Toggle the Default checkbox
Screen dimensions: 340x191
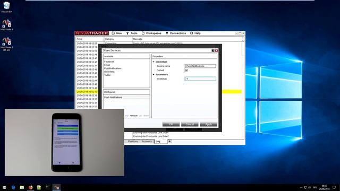186,71
